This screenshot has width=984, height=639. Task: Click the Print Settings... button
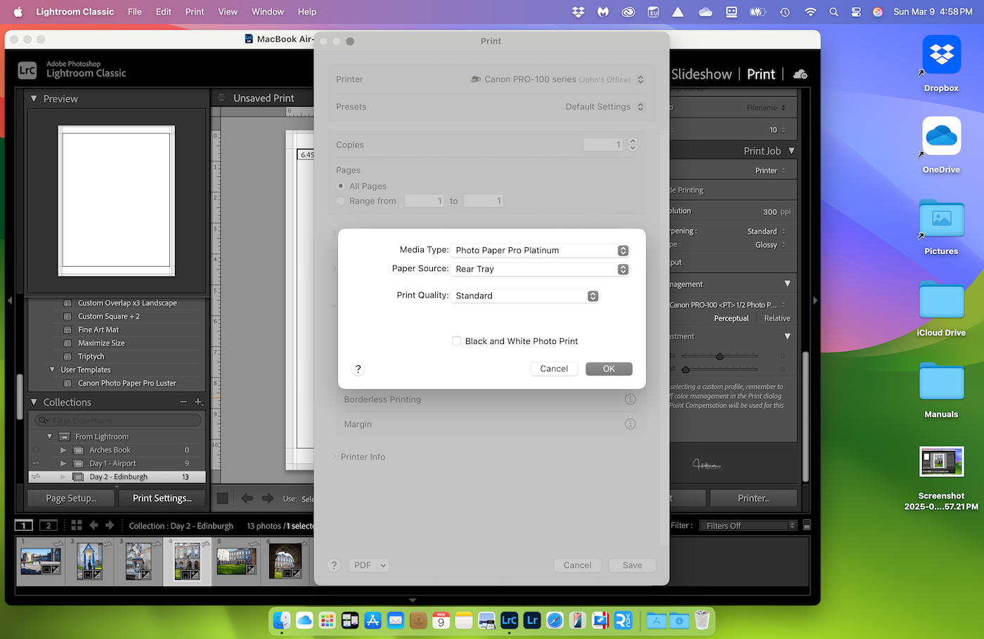pyautogui.click(x=162, y=499)
